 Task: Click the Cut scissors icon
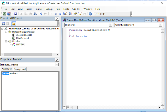pos(21,14)
